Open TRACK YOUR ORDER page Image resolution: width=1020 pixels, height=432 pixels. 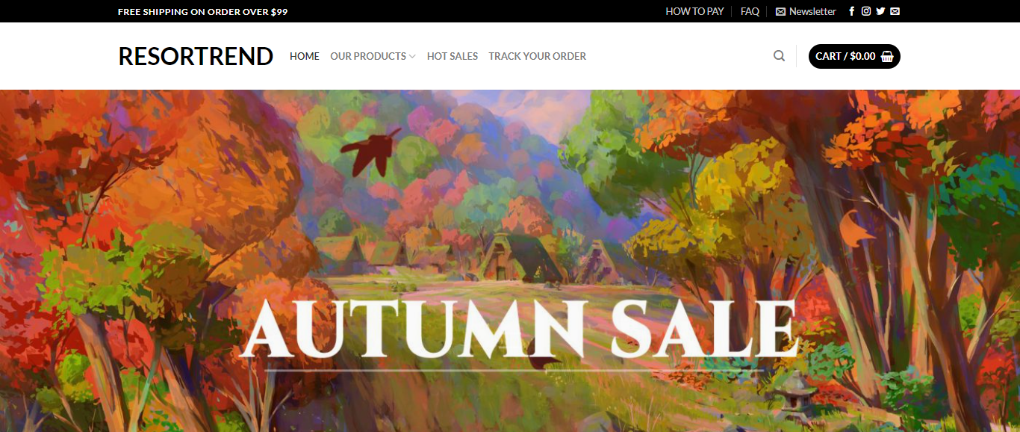coord(538,56)
